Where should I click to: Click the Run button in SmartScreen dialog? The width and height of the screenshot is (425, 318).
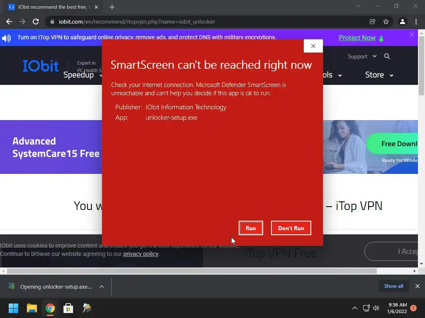click(x=251, y=228)
